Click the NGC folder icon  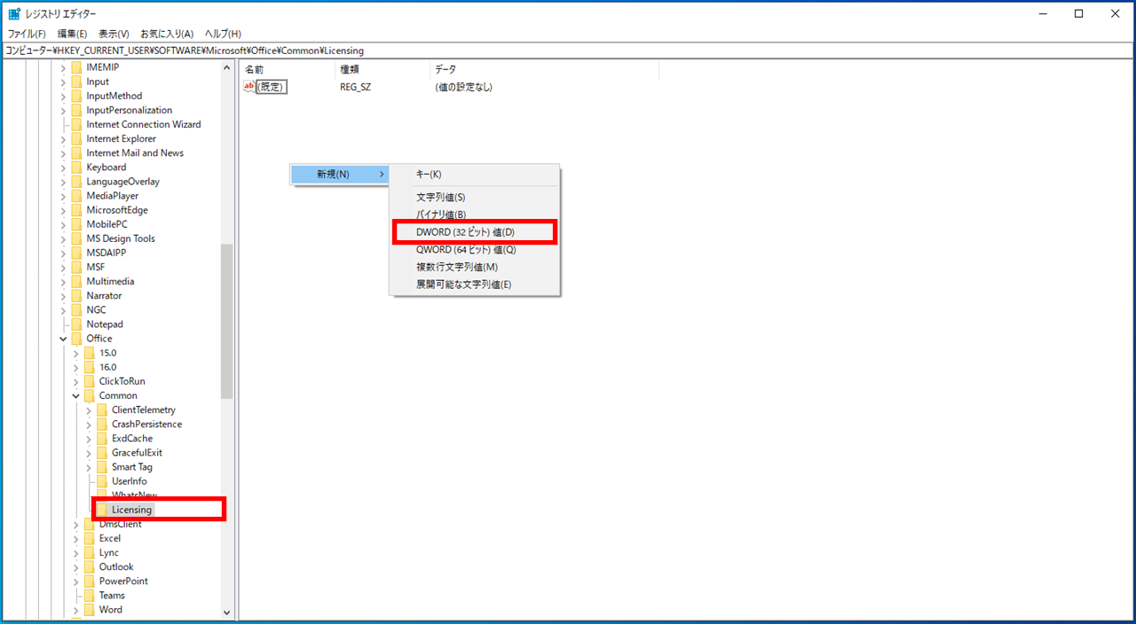tap(76, 310)
